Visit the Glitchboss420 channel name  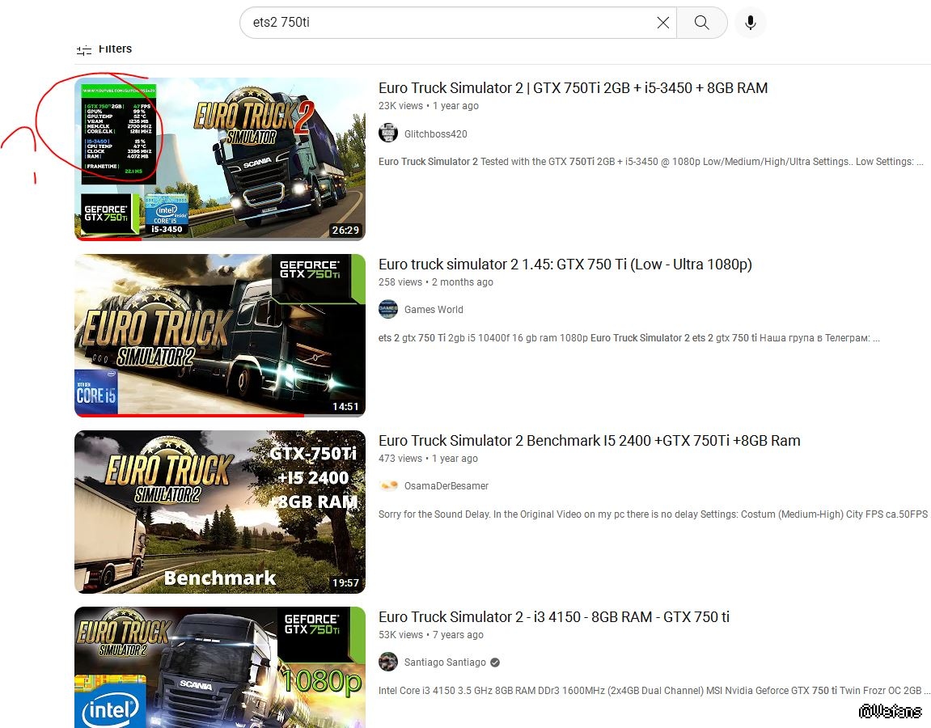(x=436, y=134)
